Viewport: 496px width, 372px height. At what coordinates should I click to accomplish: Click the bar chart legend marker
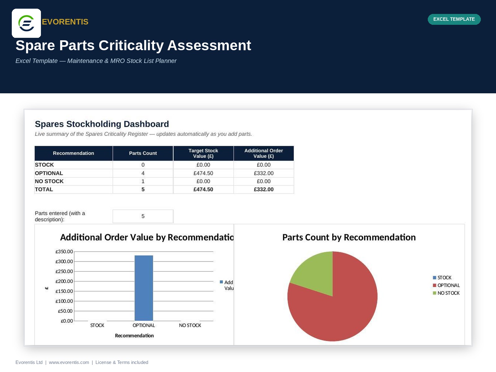221,282
